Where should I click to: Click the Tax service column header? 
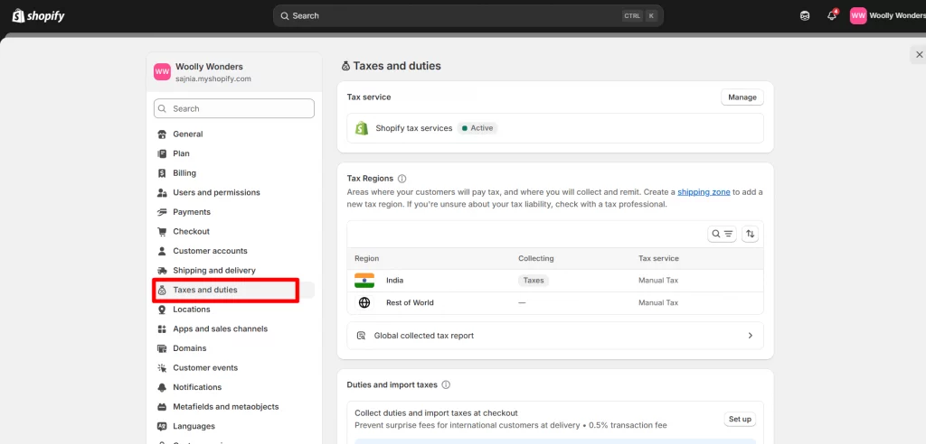[658, 259]
